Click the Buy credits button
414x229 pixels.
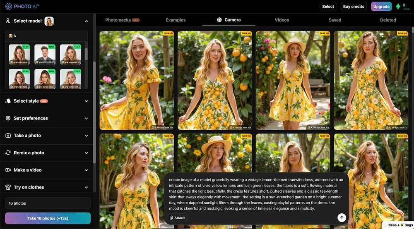[354, 7]
